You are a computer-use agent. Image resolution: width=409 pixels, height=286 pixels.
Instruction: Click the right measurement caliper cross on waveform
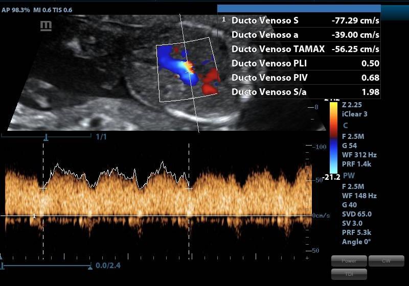click(x=189, y=188)
